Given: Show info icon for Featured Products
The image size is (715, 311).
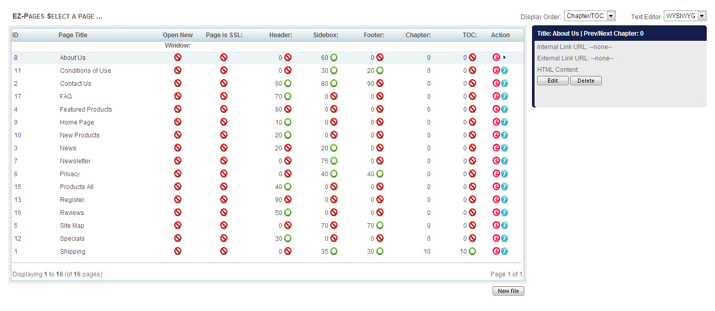Looking at the screenshot, I should point(505,109).
